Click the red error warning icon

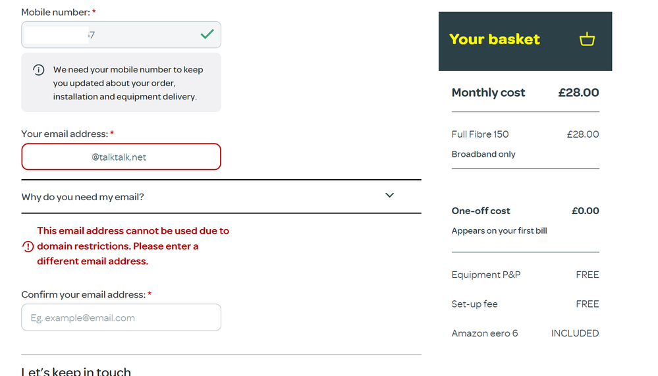point(28,247)
